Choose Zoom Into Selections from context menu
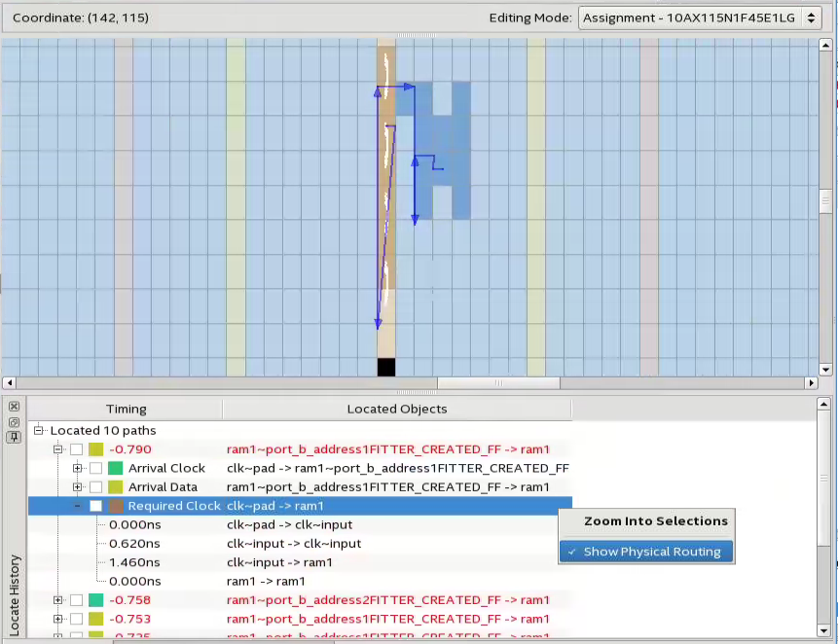 pos(655,521)
